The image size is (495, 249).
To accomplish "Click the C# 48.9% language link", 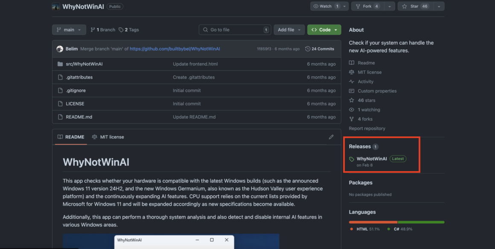I will point(400,229).
